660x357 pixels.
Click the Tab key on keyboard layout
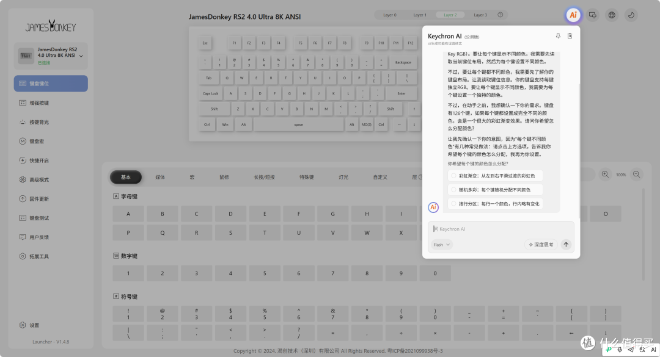point(208,78)
